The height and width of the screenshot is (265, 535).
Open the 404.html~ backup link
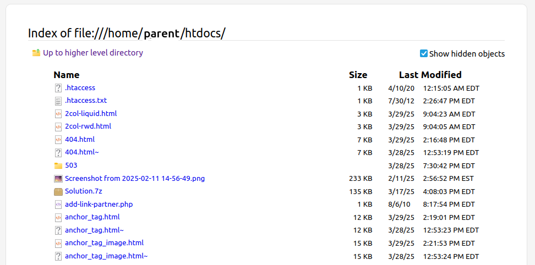click(x=82, y=152)
